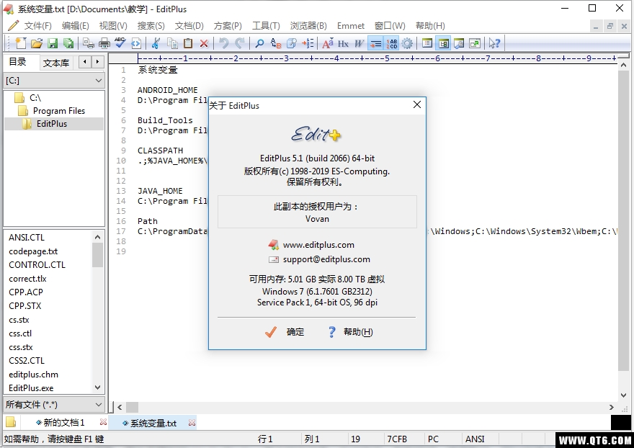Click the Open file folder icon

tap(37, 43)
